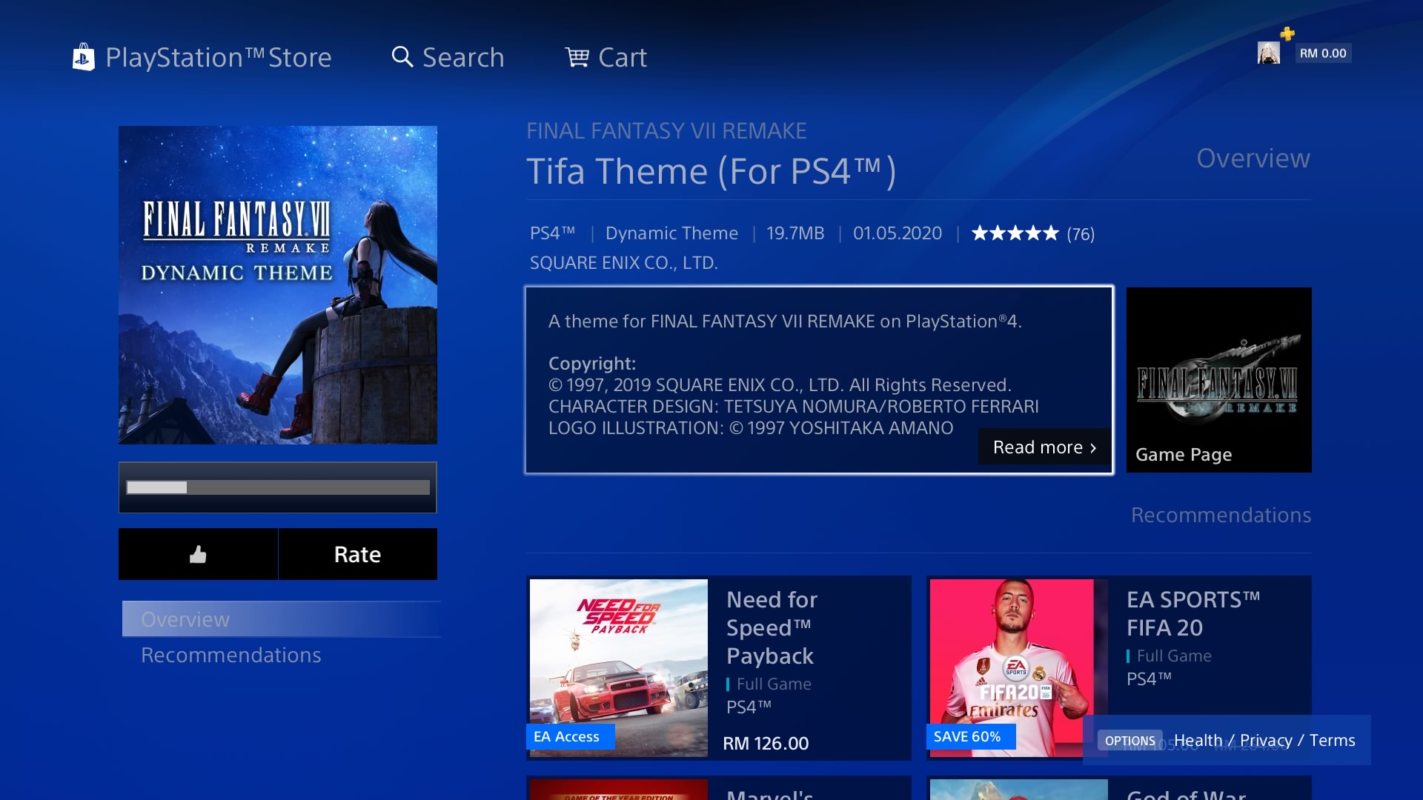This screenshot has width=1423, height=800.
Task: Click the user avatar icon
Action: pyautogui.click(x=1268, y=53)
